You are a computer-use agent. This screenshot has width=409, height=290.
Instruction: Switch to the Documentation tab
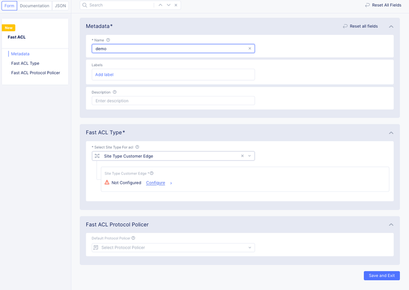(x=35, y=6)
